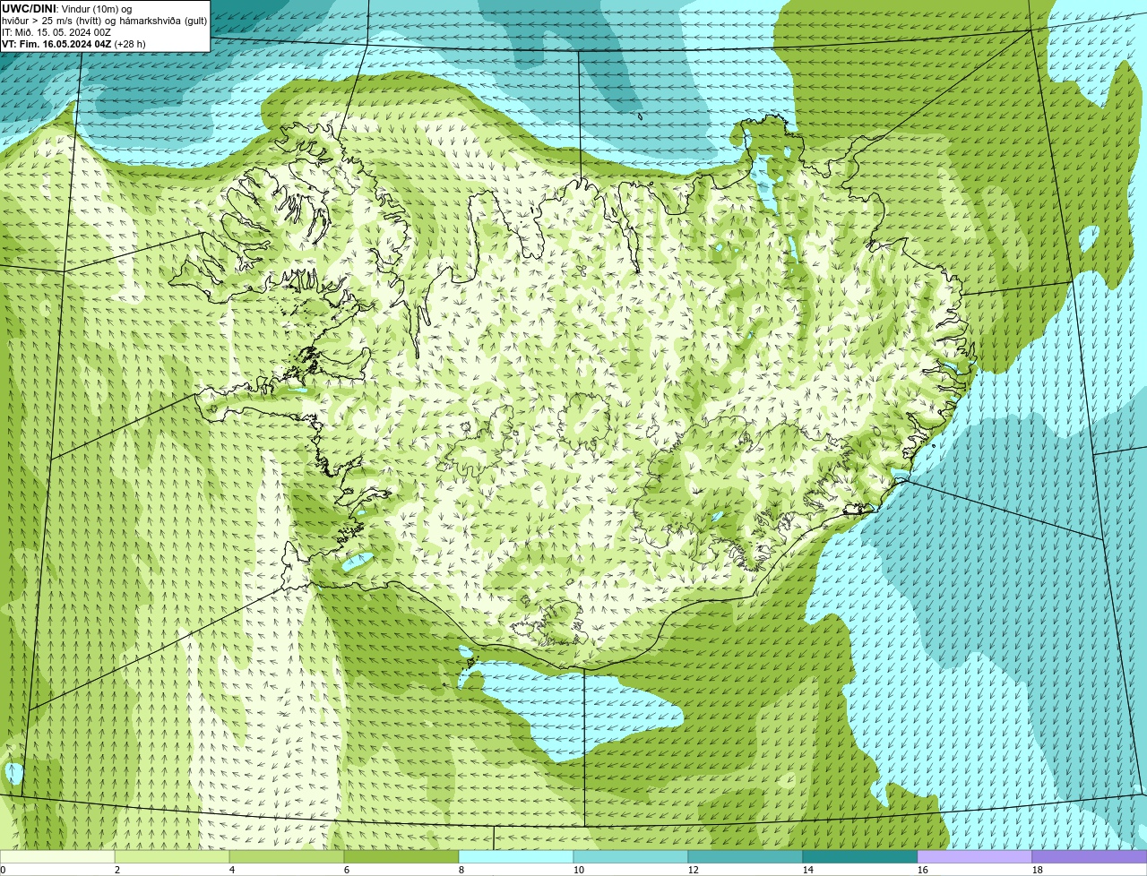Click the legend swatch for 0–2 m/s

click(x=57, y=856)
